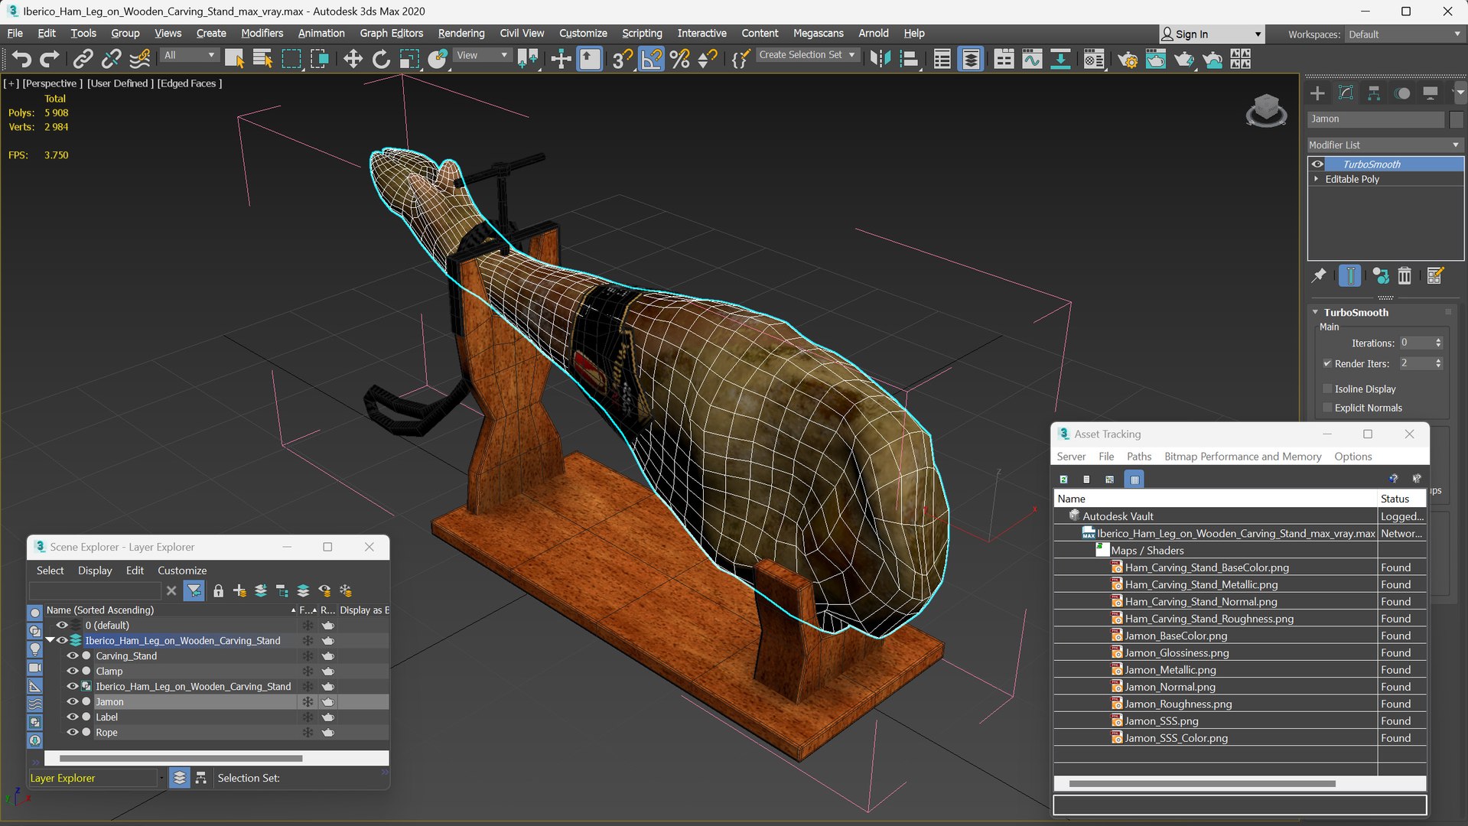The image size is (1468, 826).
Task: Toggle Percent Snap in toolbar
Action: (x=679, y=59)
